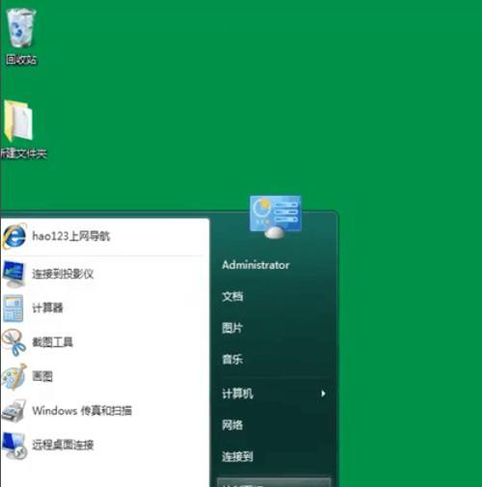Select Computer in Start menu
This screenshot has height=487, width=482.
[x=237, y=393]
